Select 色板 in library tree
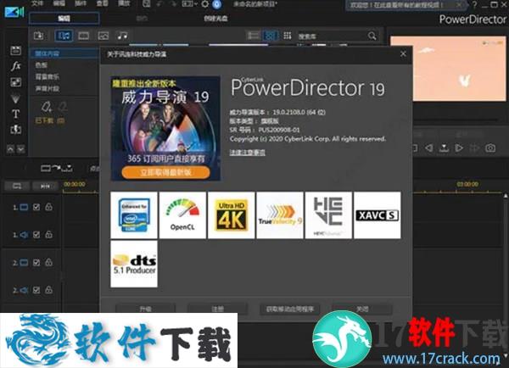Image resolution: width=509 pixels, height=368 pixels. pyautogui.click(x=41, y=65)
